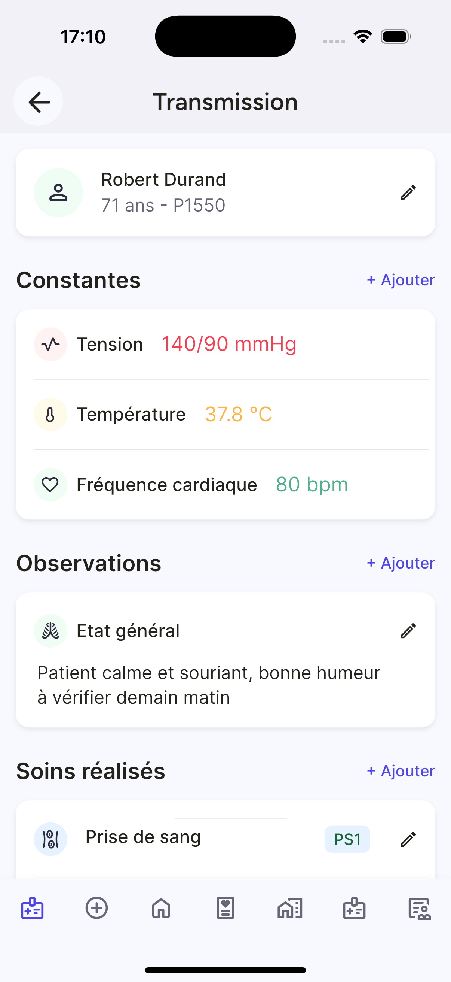The width and height of the screenshot is (451, 982).
Task: Tap the patient avatar icon
Action: [x=58, y=193]
